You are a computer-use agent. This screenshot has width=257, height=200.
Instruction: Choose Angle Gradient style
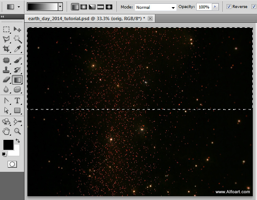click(92, 7)
